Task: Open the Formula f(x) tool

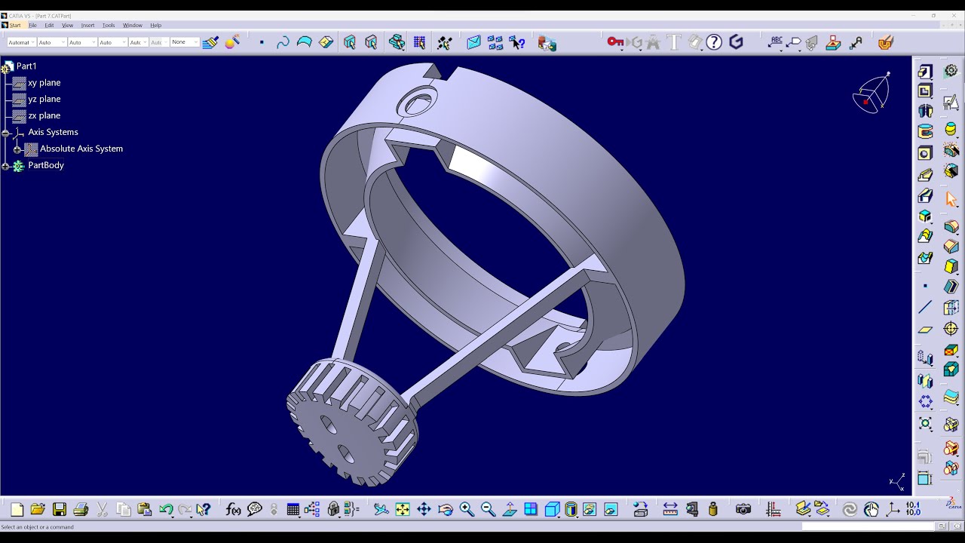Action: (x=233, y=510)
